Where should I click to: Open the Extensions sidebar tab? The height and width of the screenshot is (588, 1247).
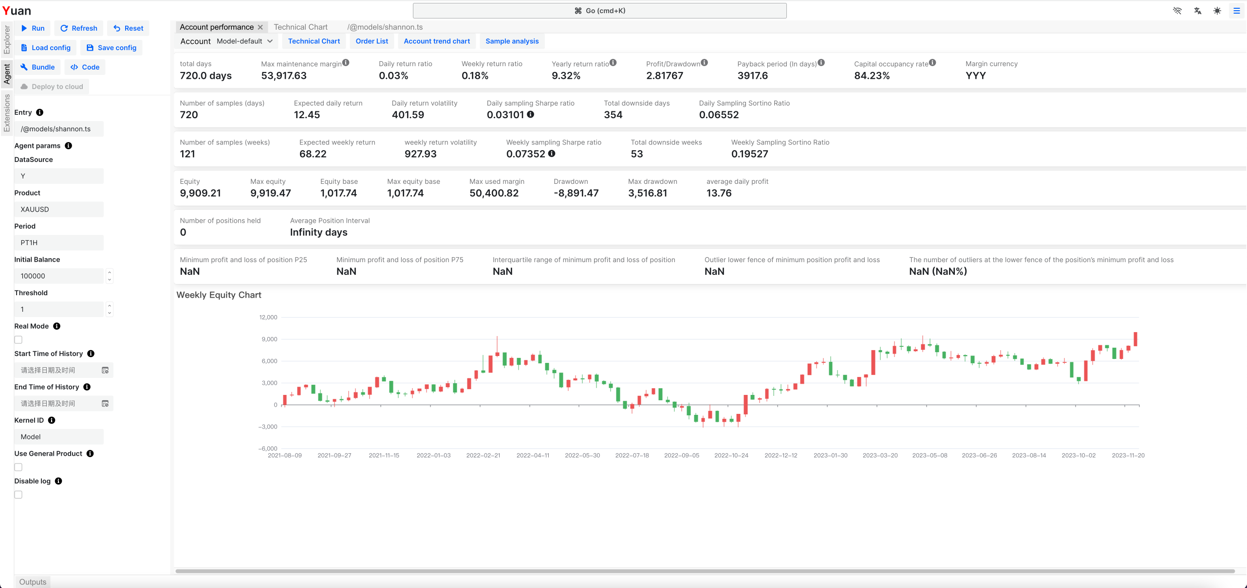(7, 113)
